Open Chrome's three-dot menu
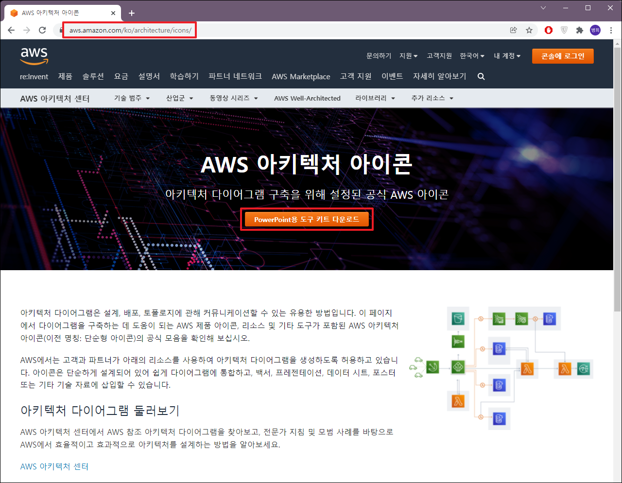 pyautogui.click(x=611, y=30)
